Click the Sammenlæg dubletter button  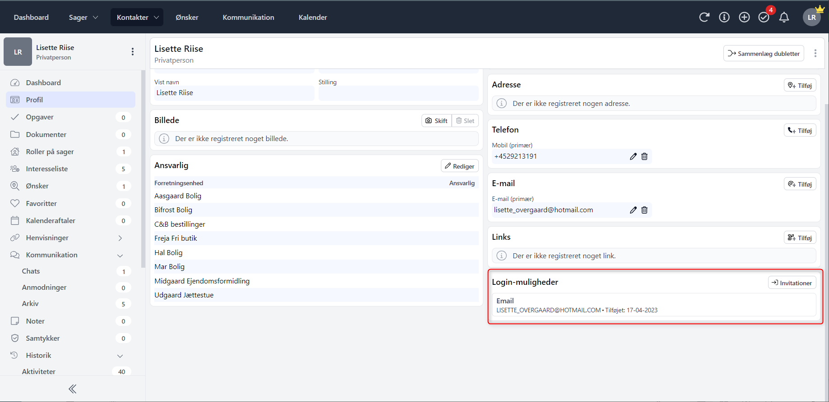click(x=764, y=53)
